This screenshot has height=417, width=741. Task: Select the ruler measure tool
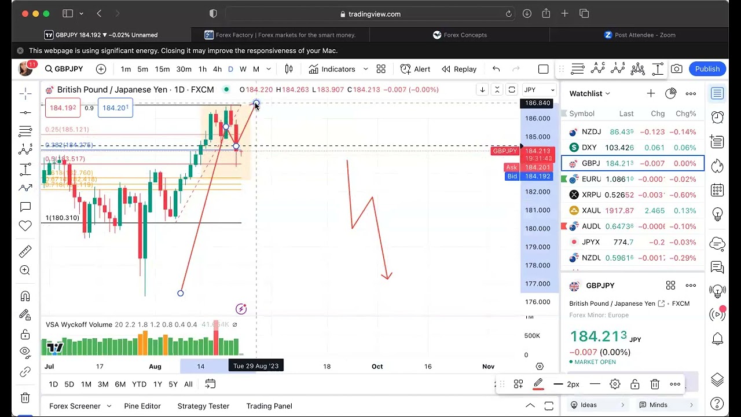tap(25, 251)
